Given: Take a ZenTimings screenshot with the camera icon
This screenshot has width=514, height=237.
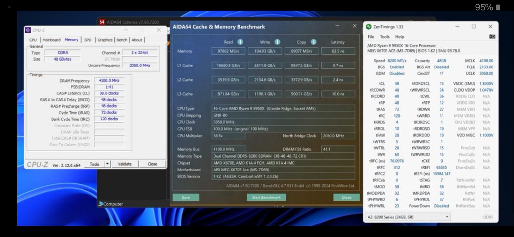Looking at the screenshot, I should point(492,37).
